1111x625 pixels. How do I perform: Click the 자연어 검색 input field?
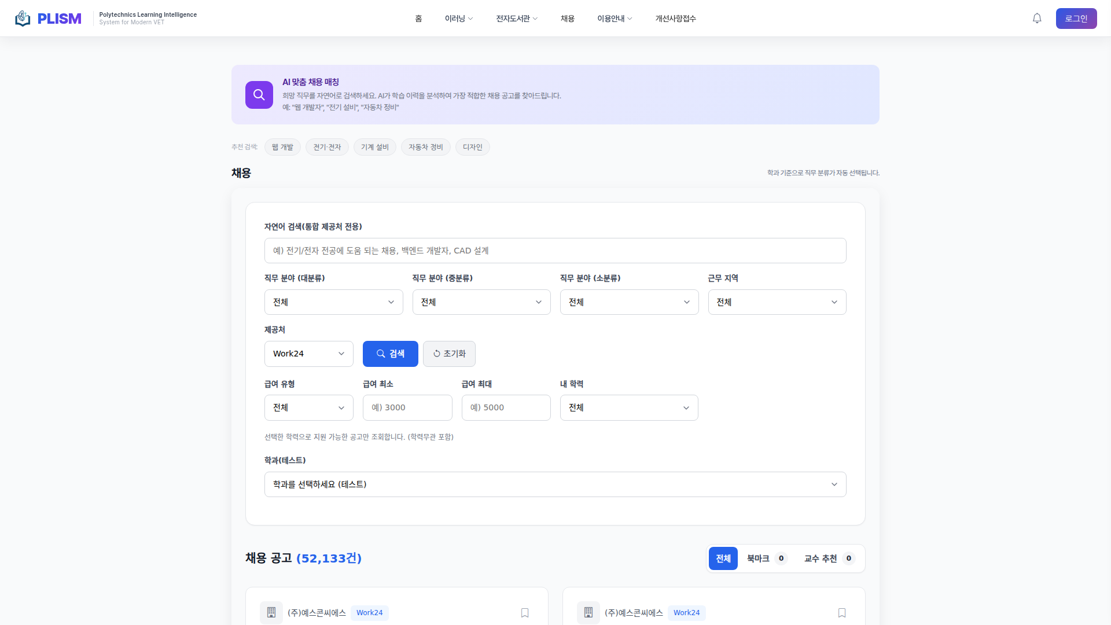pos(555,251)
